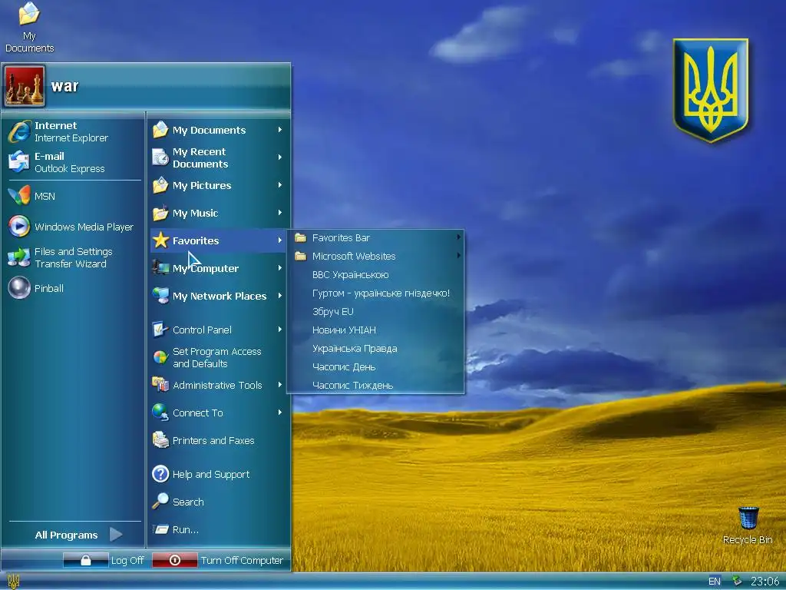Screen dimensions: 786x590
Task: Expand the My Music submenu arrow
Action: pyautogui.click(x=280, y=213)
